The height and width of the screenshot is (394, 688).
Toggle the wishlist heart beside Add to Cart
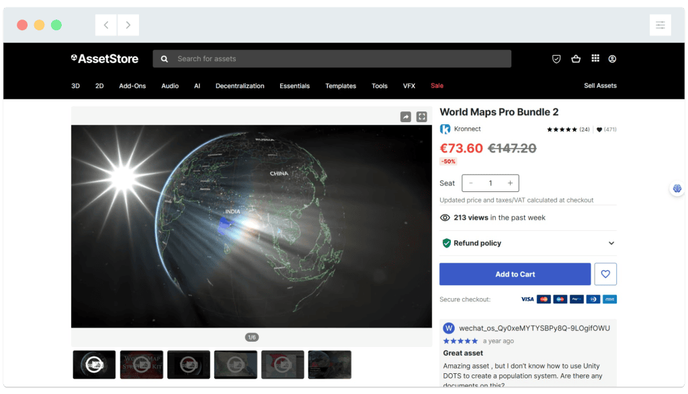pos(605,274)
